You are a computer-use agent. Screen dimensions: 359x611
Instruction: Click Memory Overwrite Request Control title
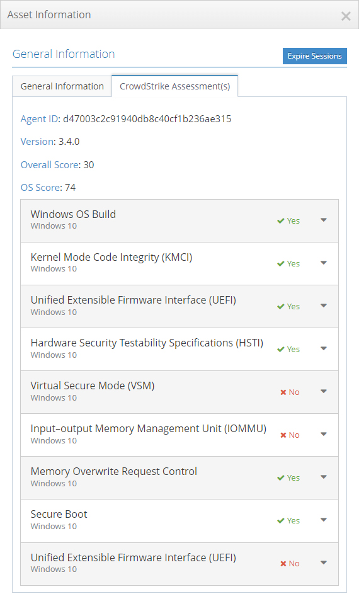114,472
